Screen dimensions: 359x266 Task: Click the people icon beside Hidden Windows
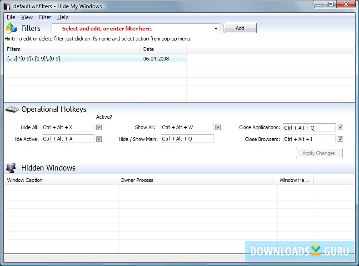pos(11,168)
